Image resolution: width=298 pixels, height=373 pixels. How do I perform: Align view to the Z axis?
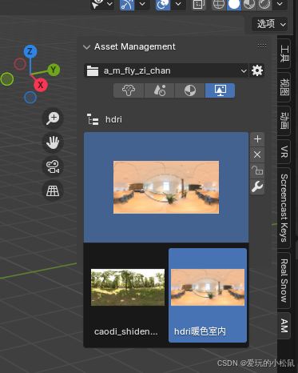coord(30,52)
